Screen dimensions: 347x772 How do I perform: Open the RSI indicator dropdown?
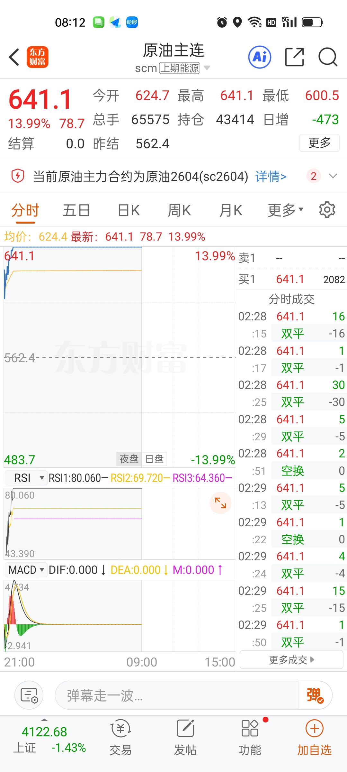[x=26, y=478]
